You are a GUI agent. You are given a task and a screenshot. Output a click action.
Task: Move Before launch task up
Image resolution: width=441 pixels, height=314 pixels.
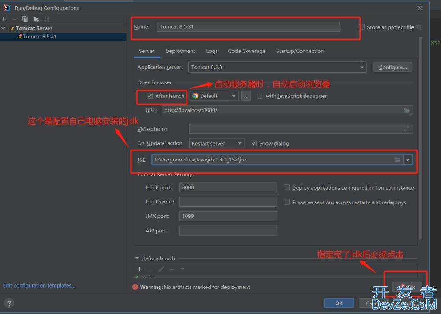click(x=172, y=269)
